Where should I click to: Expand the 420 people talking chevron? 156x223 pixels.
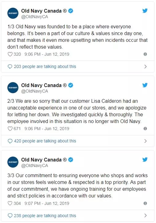(145, 141)
